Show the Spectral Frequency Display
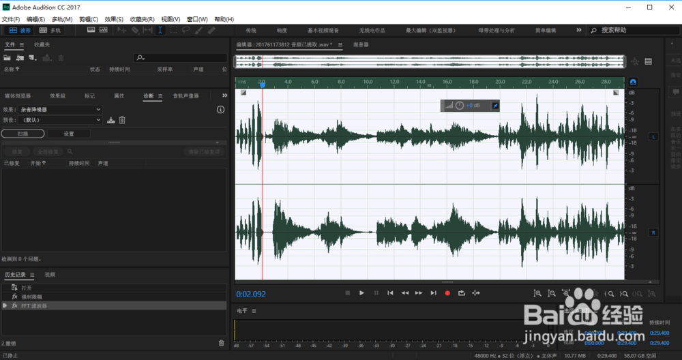682x360 pixels. point(91,30)
